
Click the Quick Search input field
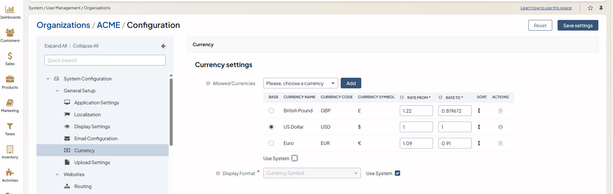tap(105, 60)
